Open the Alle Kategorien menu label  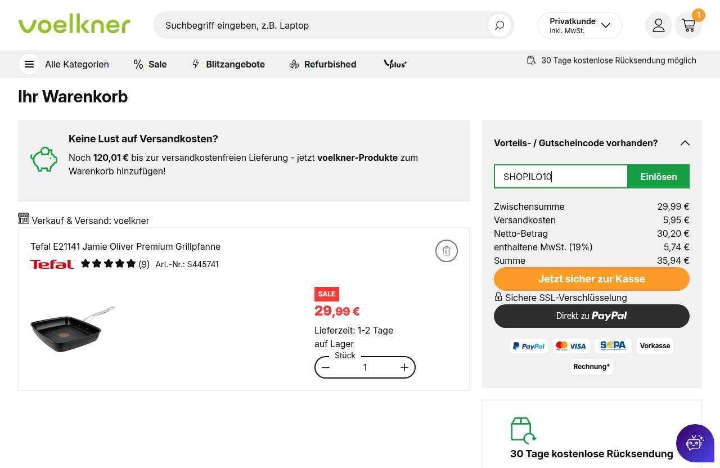77,64
